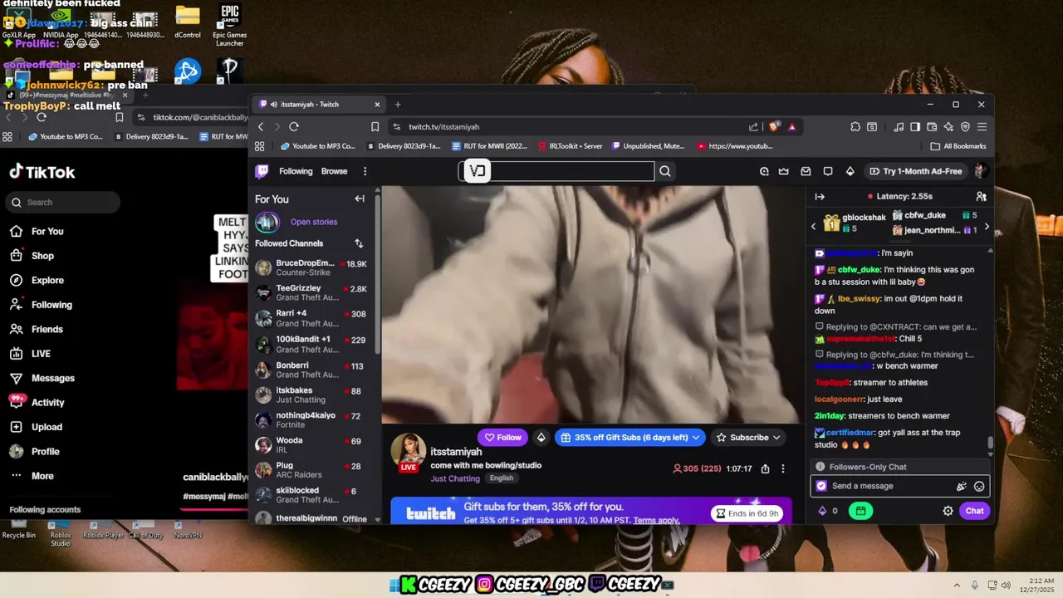Viewport: 1063px width, 598px height.
Task: Open the chat community users list
Action: pyautogui.click(x=981, y=196)
